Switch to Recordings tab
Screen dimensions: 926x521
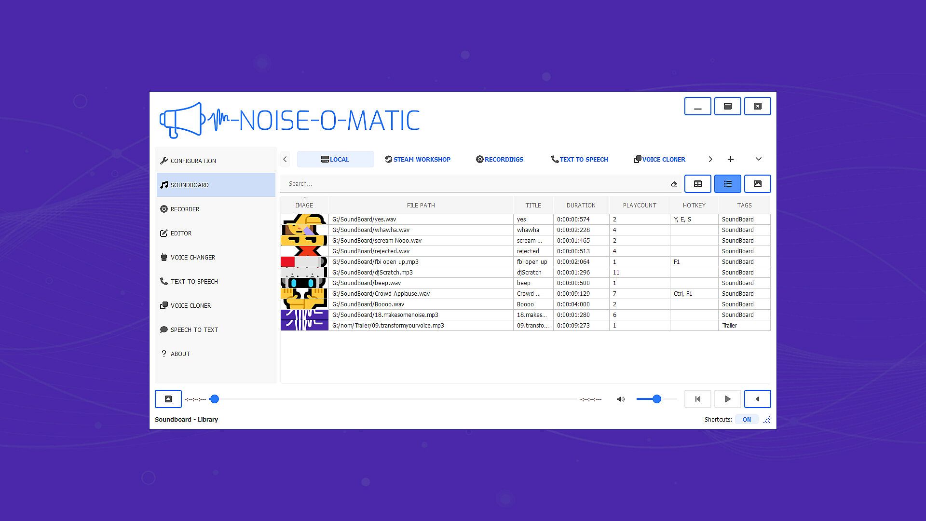tap(500, 159)
